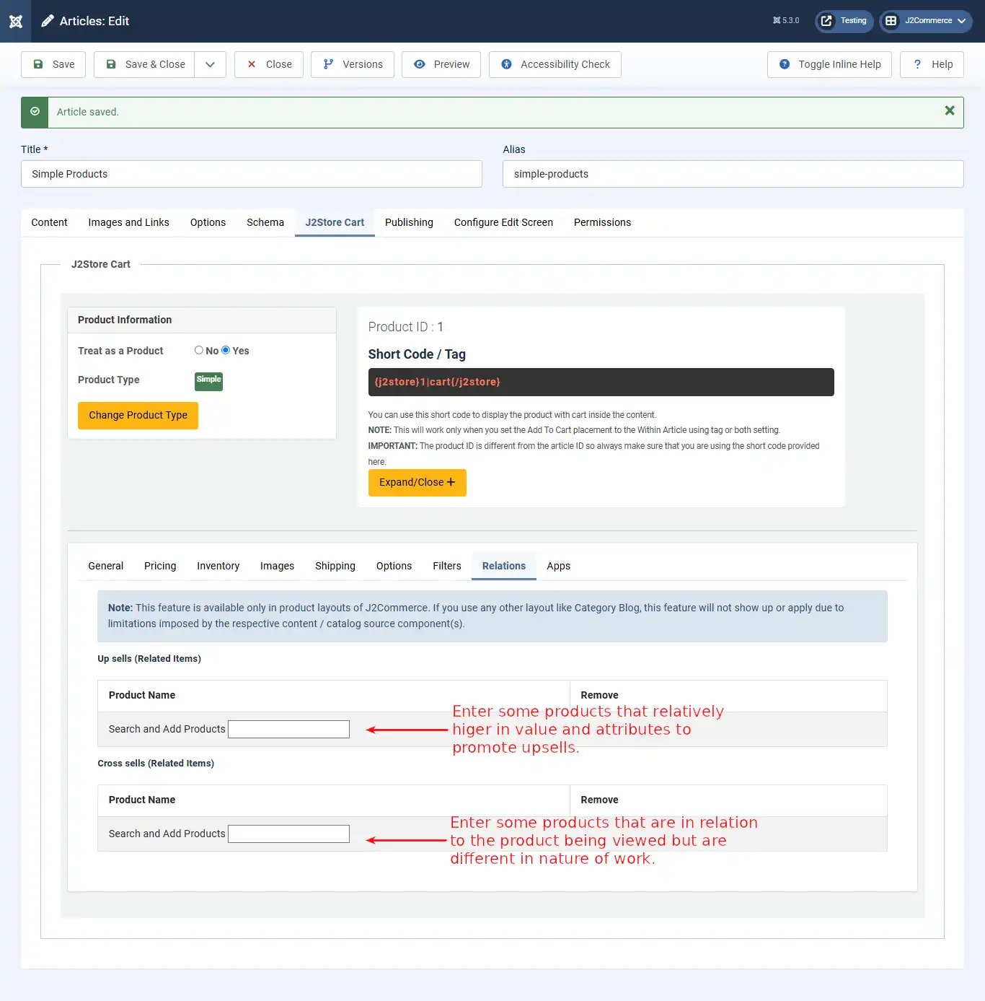985x1001 pixels.
Task: Click Save & Close button
Action: tap(144, 64)
